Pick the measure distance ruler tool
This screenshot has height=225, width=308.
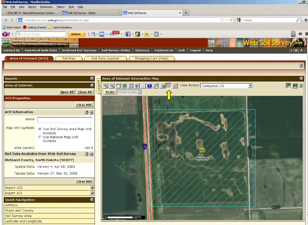click(156, 86)
